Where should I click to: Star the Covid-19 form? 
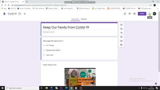tap(25, 14)
